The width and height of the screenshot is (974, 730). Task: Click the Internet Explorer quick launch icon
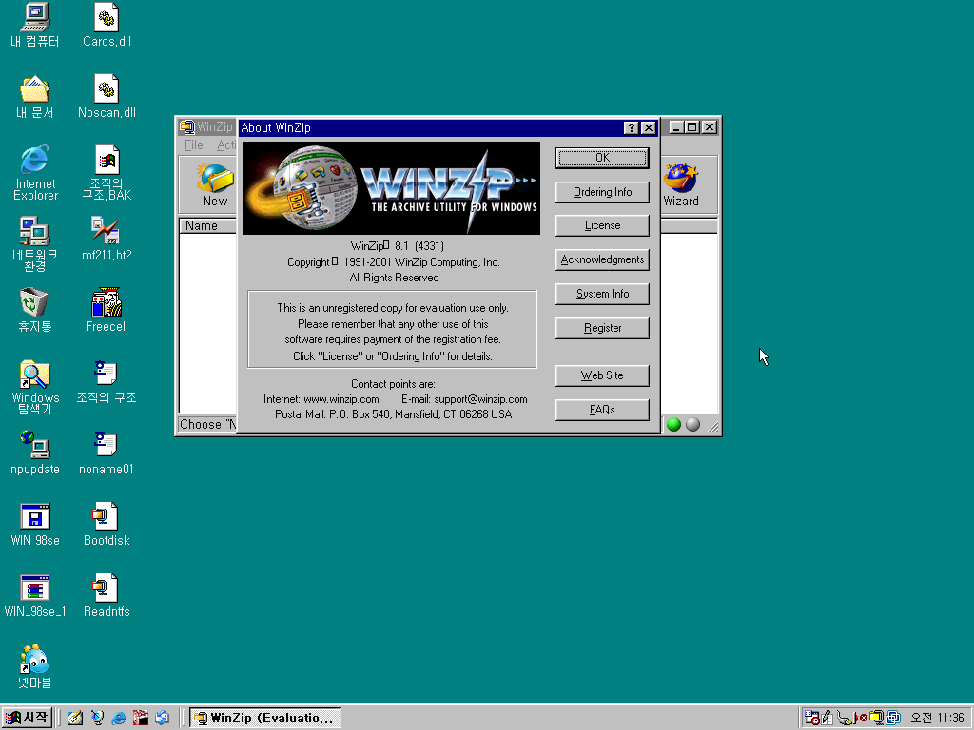pos(119,719)
